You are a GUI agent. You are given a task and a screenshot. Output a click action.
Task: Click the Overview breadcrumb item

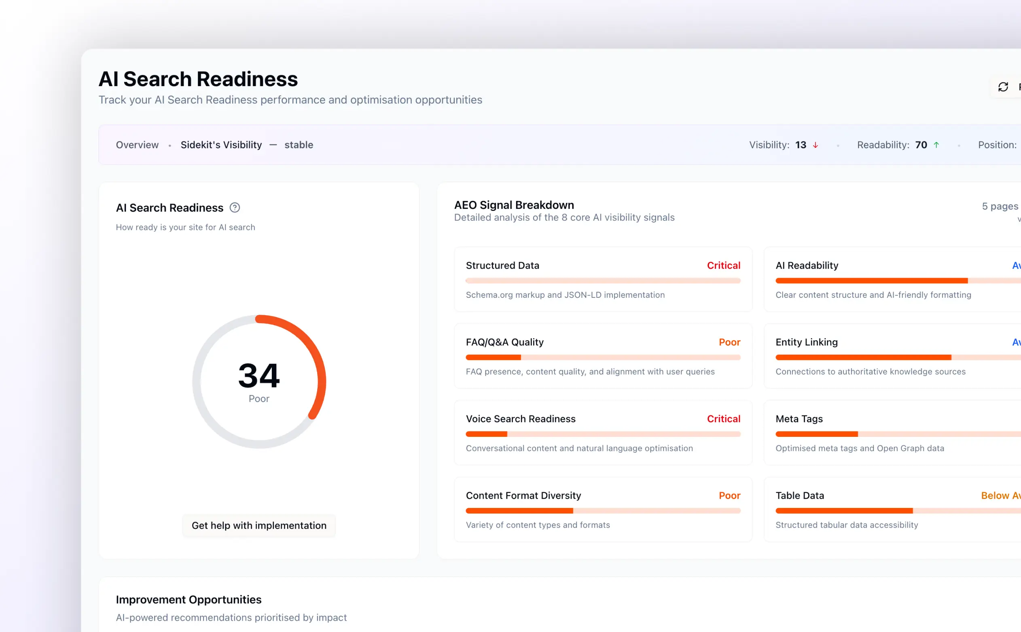[137, 145]
